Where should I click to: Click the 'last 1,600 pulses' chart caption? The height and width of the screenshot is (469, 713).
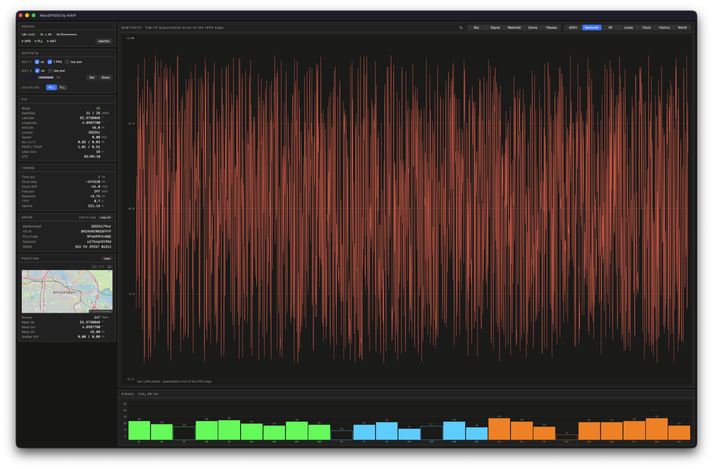tap(174, 381)
